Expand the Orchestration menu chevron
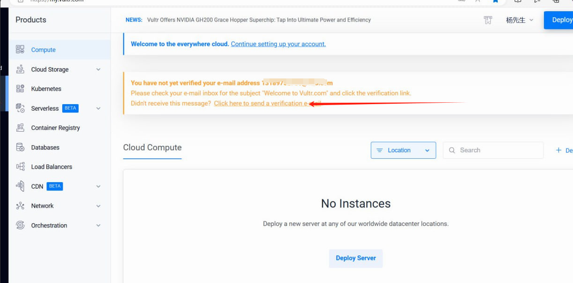 [x=98, y=226]
